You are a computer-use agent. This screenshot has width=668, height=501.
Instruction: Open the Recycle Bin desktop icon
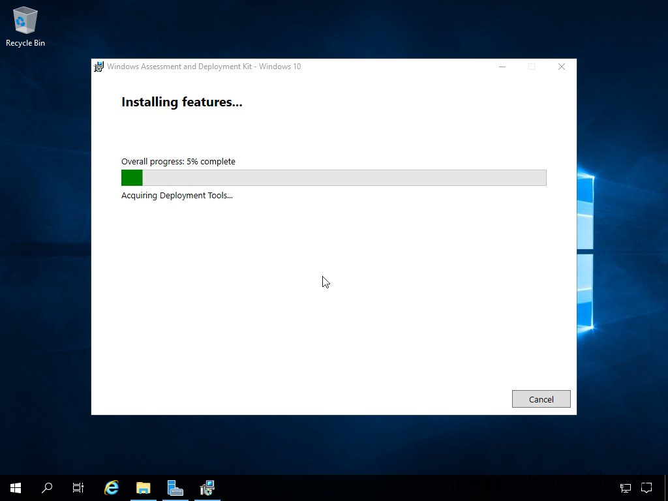(x=25, y=26)
